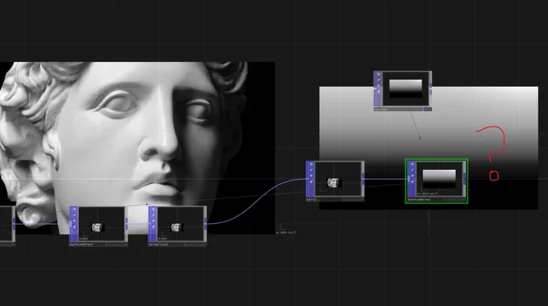Screen dimensions: 548x306
Task: Toggle lock flag on the topmost gradient node
Action: coord(379,92)
